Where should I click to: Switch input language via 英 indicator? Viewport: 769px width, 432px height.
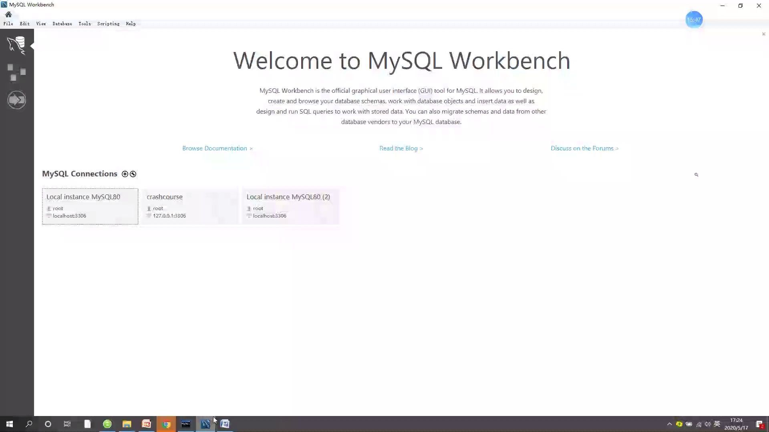[x=717, y=424]
